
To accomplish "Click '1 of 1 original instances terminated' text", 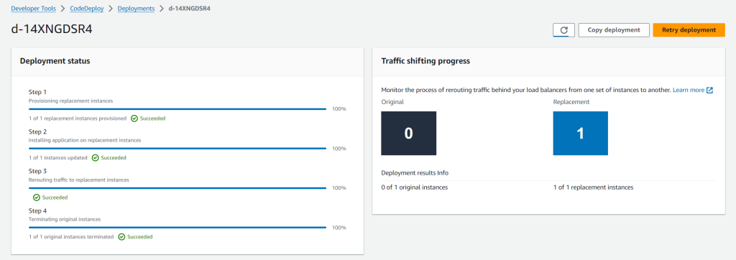I will (x=71, y=236).
